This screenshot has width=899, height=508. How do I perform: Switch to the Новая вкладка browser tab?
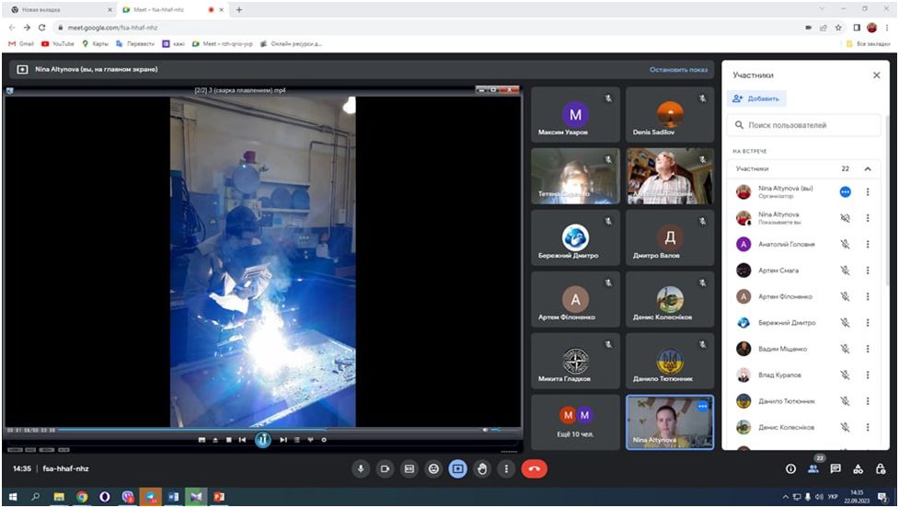(58, 10)
